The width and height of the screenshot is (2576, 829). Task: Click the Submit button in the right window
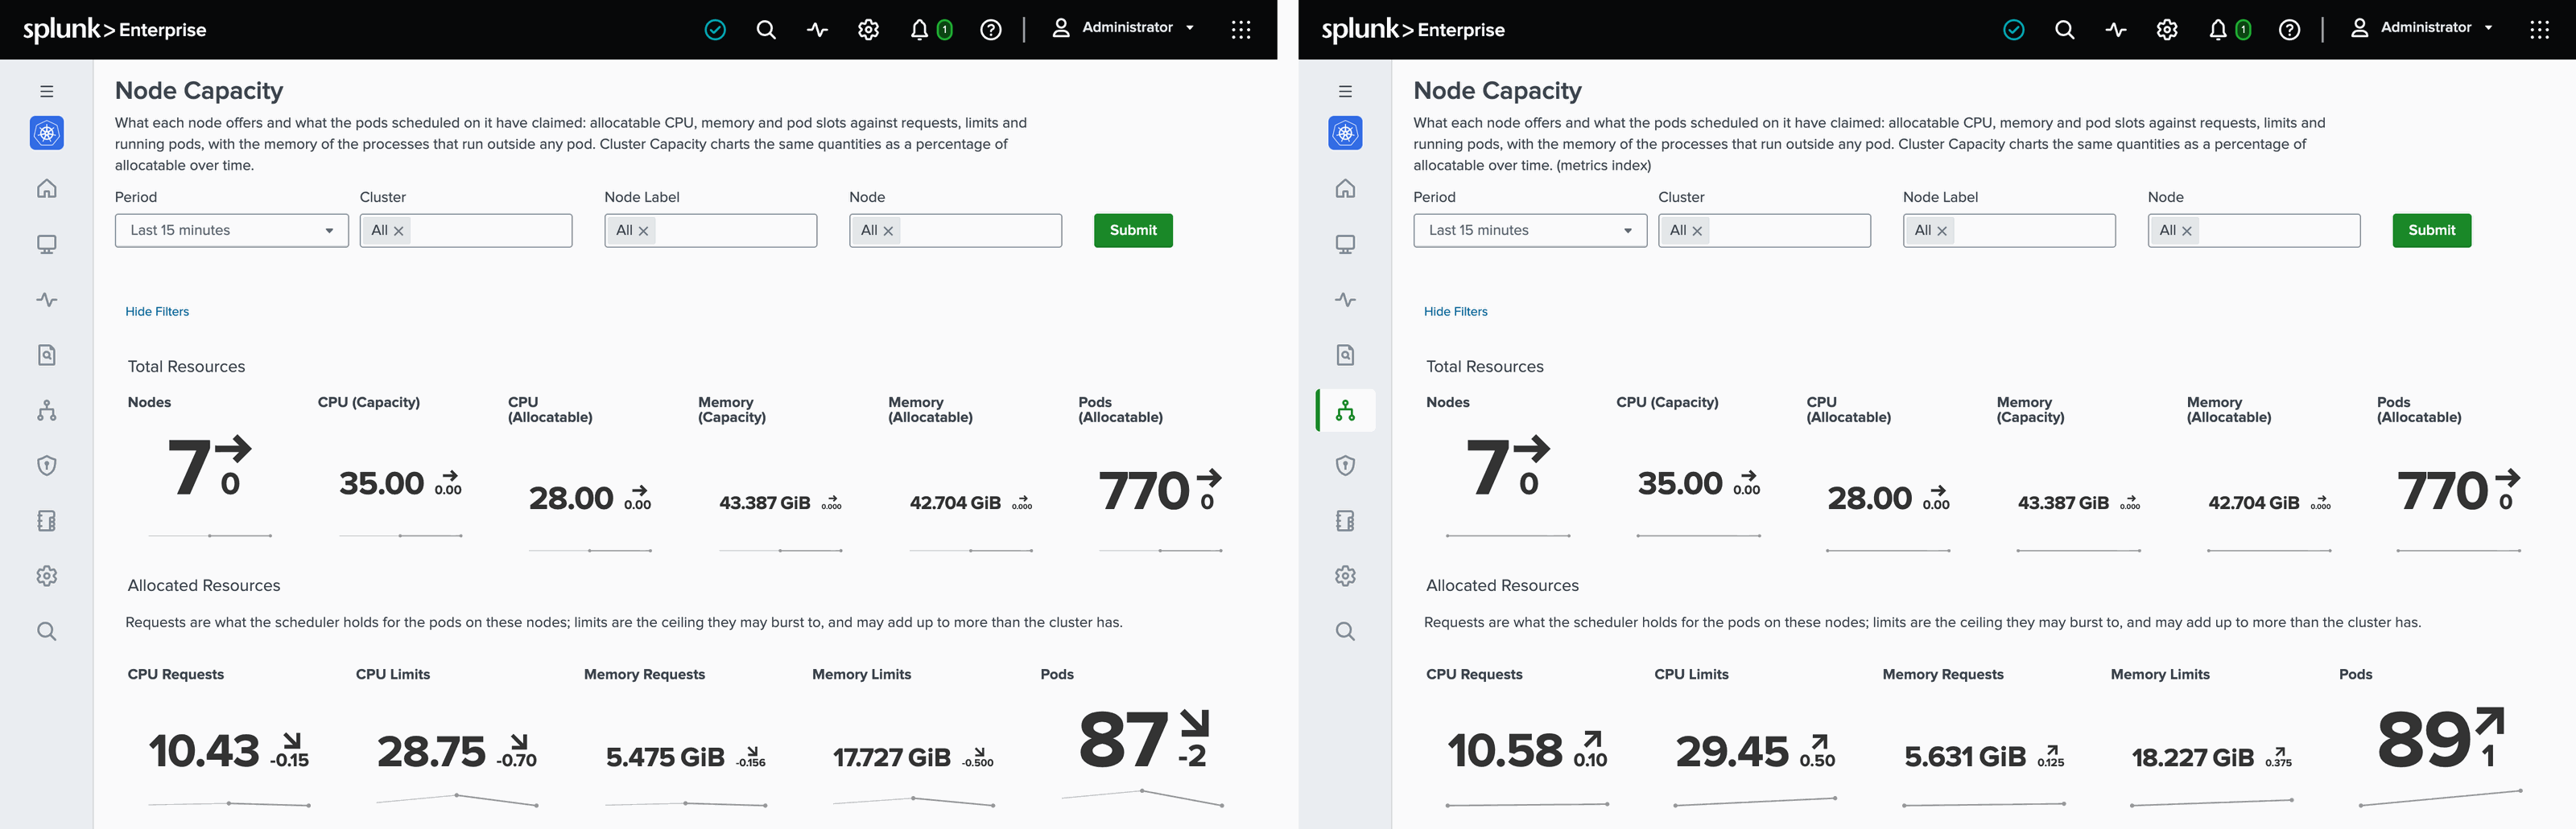2432,231
